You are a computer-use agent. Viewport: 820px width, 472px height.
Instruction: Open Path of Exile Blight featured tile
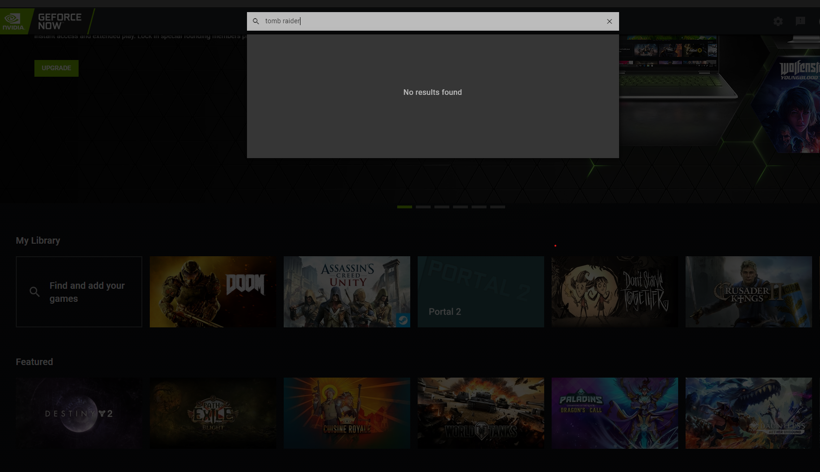[213, 413]
